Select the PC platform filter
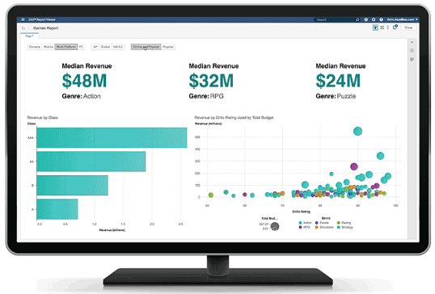This screenshot has width=435, height=294. tap(81, 47)
